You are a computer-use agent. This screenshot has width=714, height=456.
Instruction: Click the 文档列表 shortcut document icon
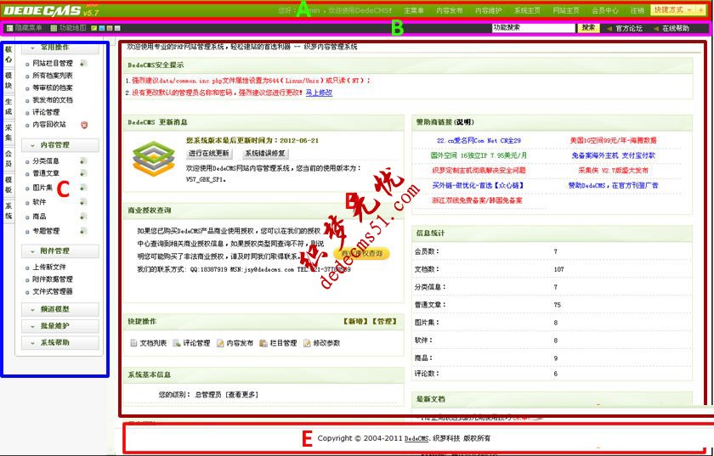pos(134,343)
